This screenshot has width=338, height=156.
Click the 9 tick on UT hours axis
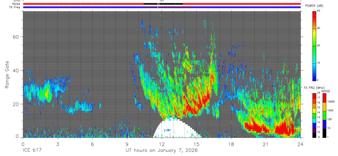(127, 144)
